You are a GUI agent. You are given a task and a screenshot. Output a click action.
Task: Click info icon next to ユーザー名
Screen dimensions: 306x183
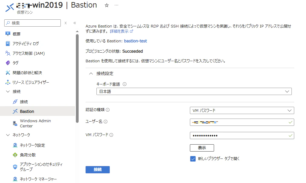coord(106,122)
